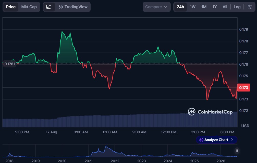Click 2026 on the history timeline
The width and height of the screenshot is (257, 163).
point(221,161)
